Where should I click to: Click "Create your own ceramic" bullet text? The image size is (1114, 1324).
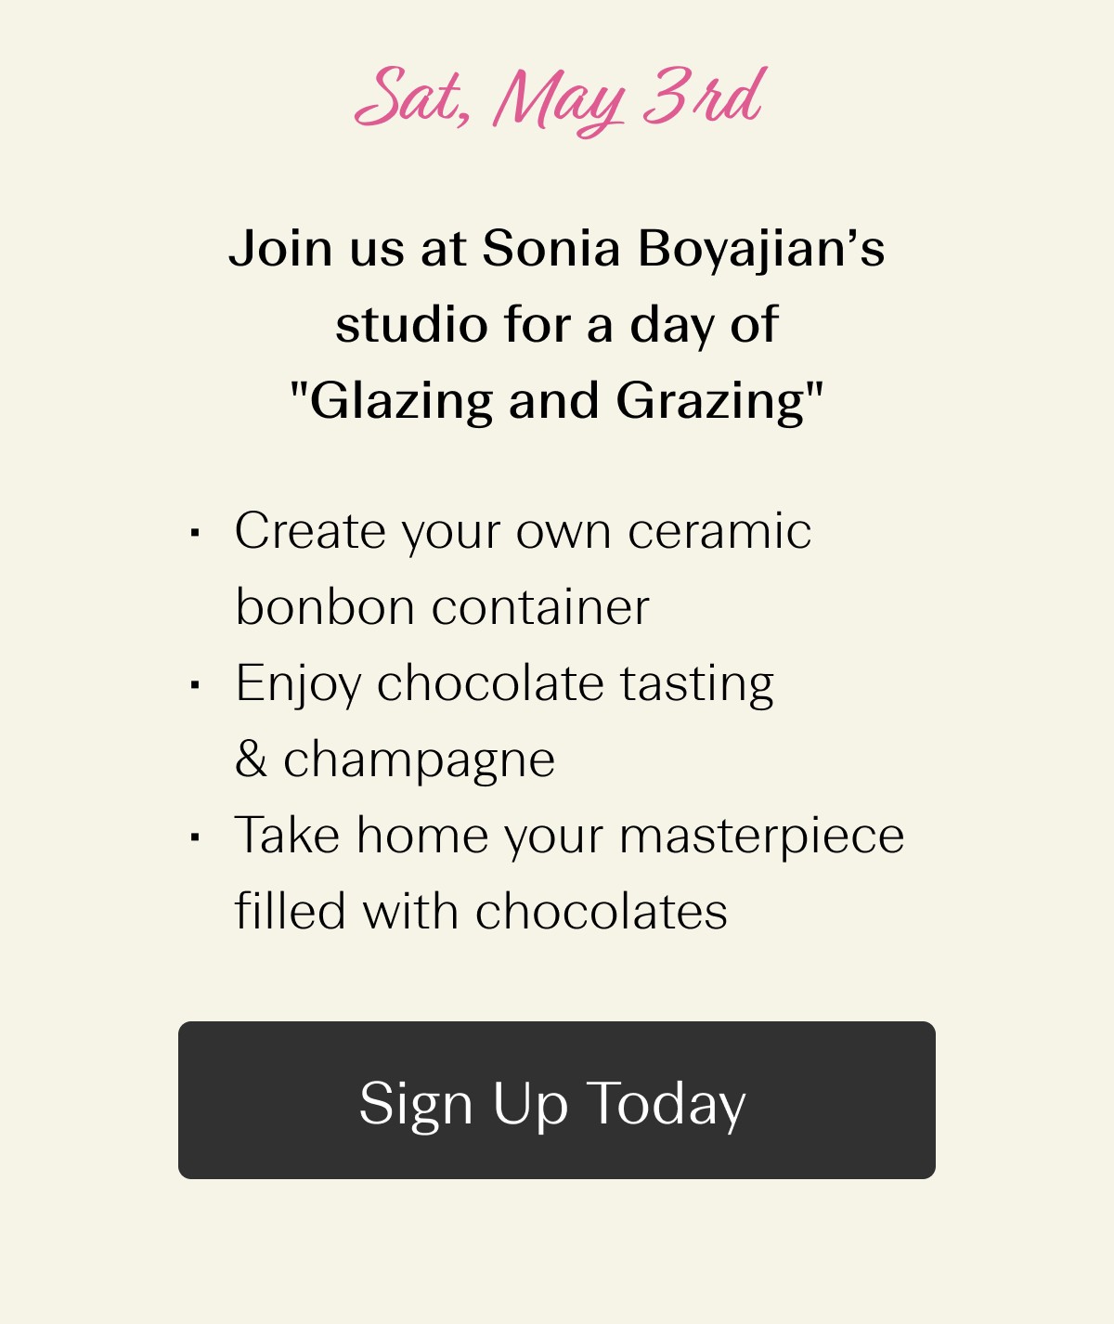click(x=523, y=531)
